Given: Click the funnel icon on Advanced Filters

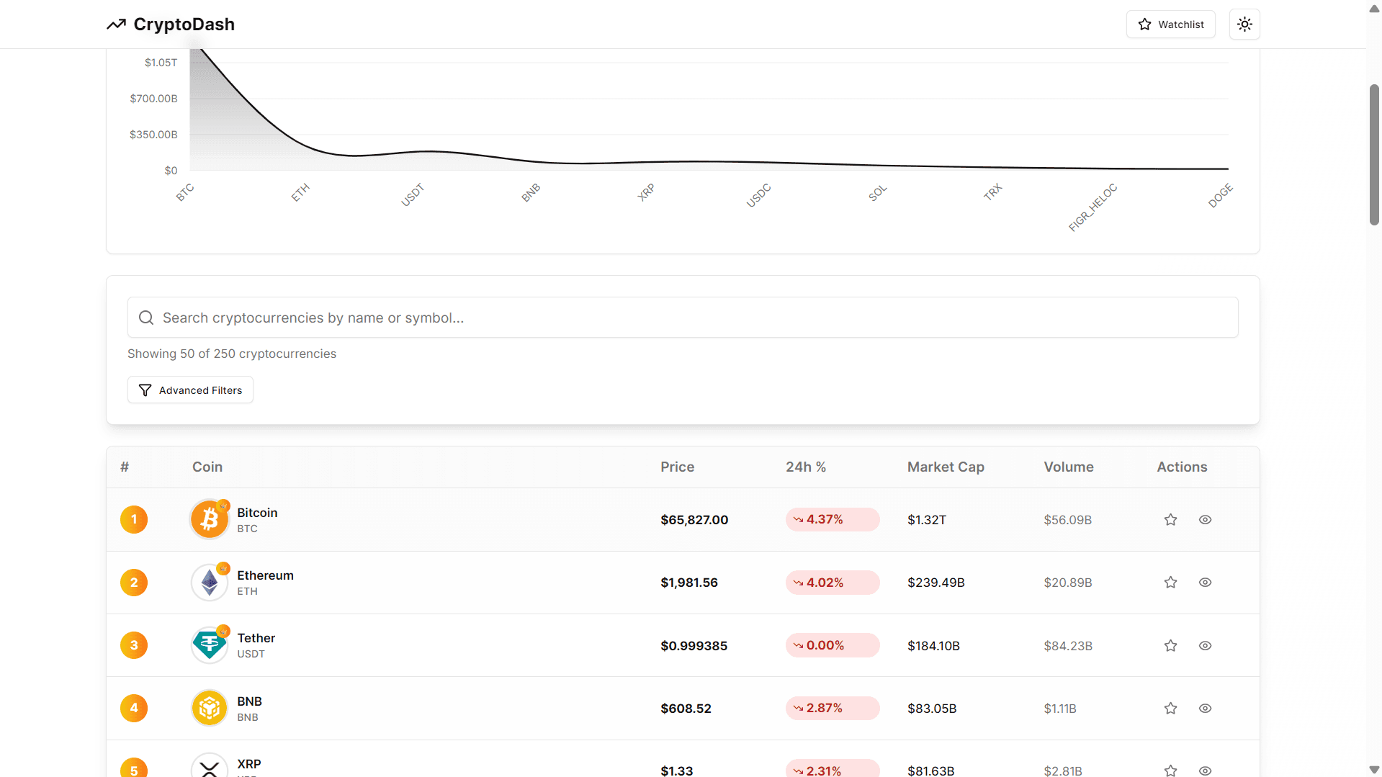Looking at the screenshot, I should [x=145, y=390].
